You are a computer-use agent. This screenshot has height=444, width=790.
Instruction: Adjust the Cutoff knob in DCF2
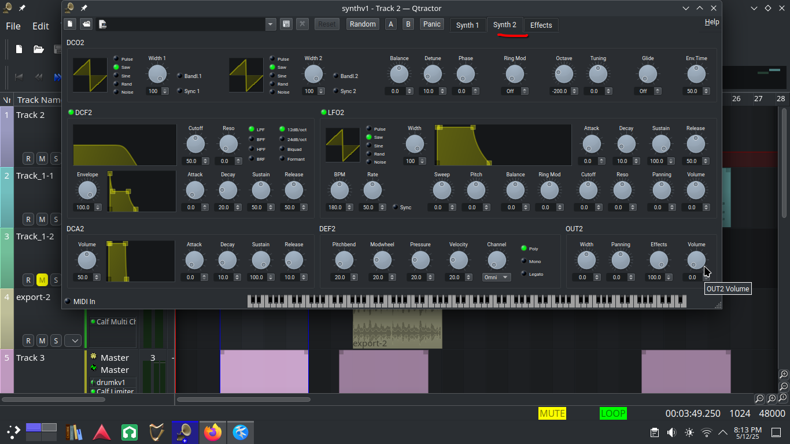tap(195, 143)
